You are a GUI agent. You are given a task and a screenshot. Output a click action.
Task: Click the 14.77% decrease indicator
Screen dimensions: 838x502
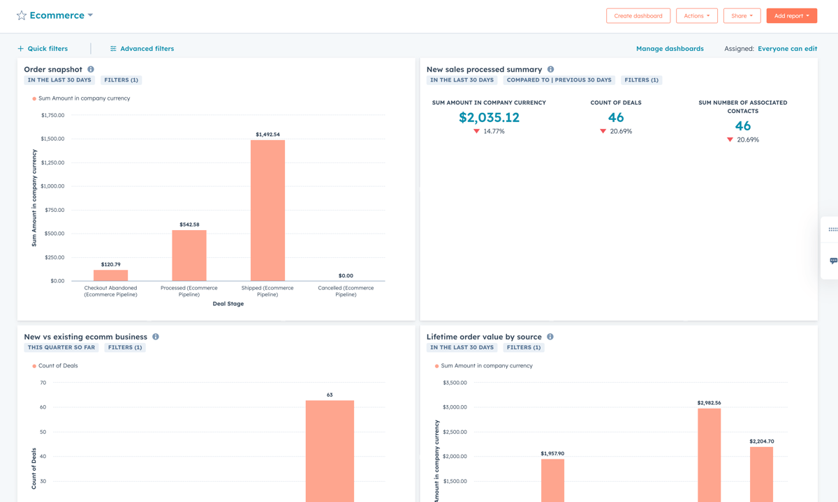489,131
